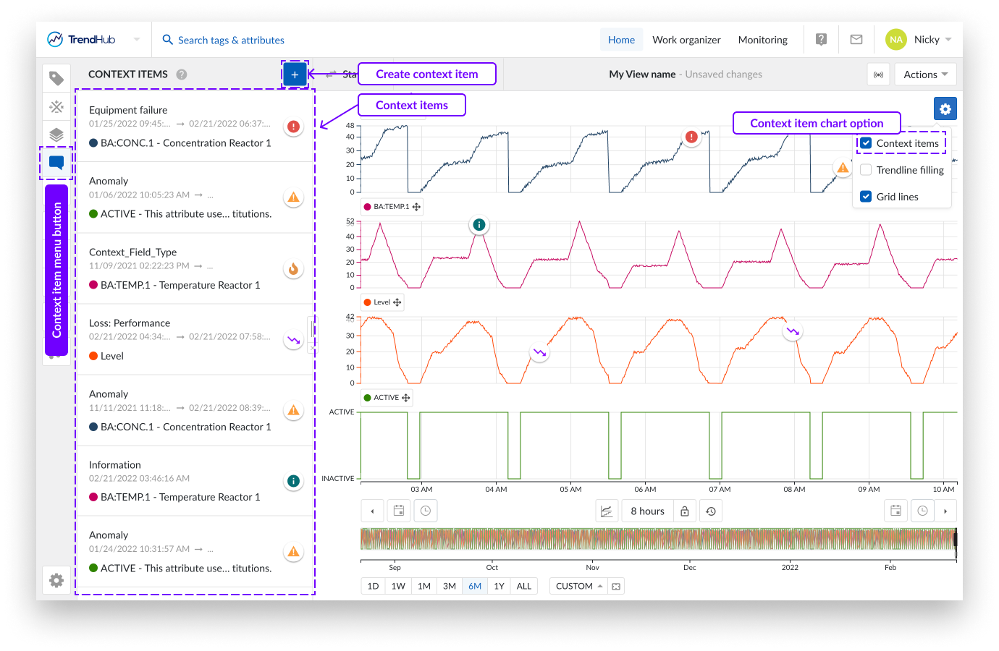Enable the Trendline filling checkbox
Image resolution: width=999 pixels, height=651 pixels.
pos(866,170)
